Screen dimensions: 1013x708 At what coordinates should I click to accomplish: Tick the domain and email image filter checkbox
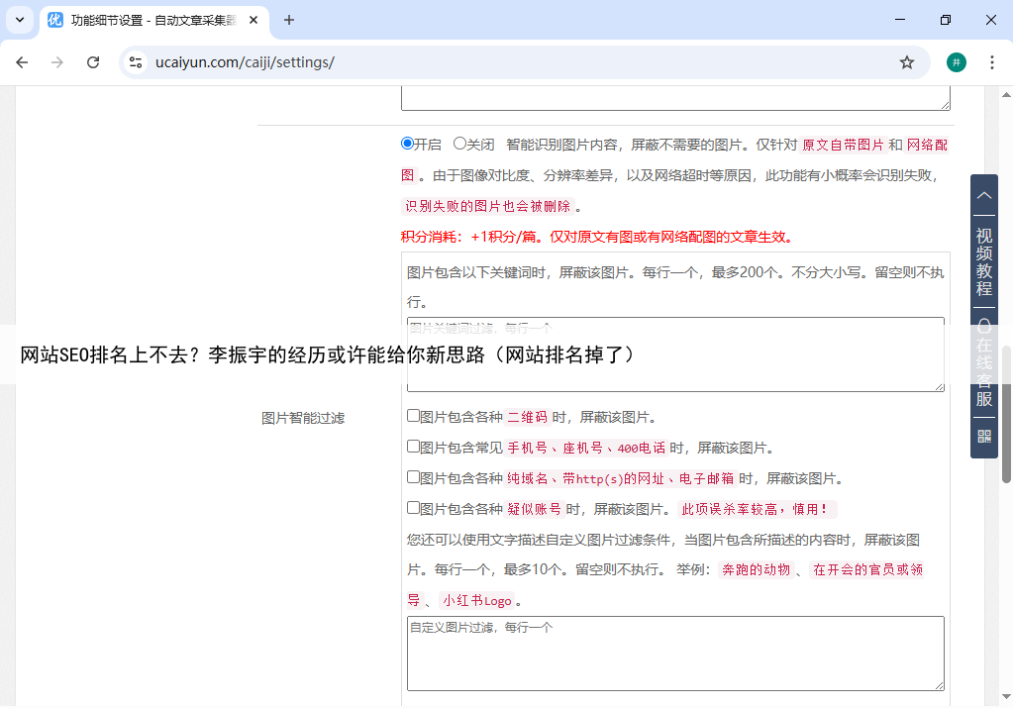point(413,477)
